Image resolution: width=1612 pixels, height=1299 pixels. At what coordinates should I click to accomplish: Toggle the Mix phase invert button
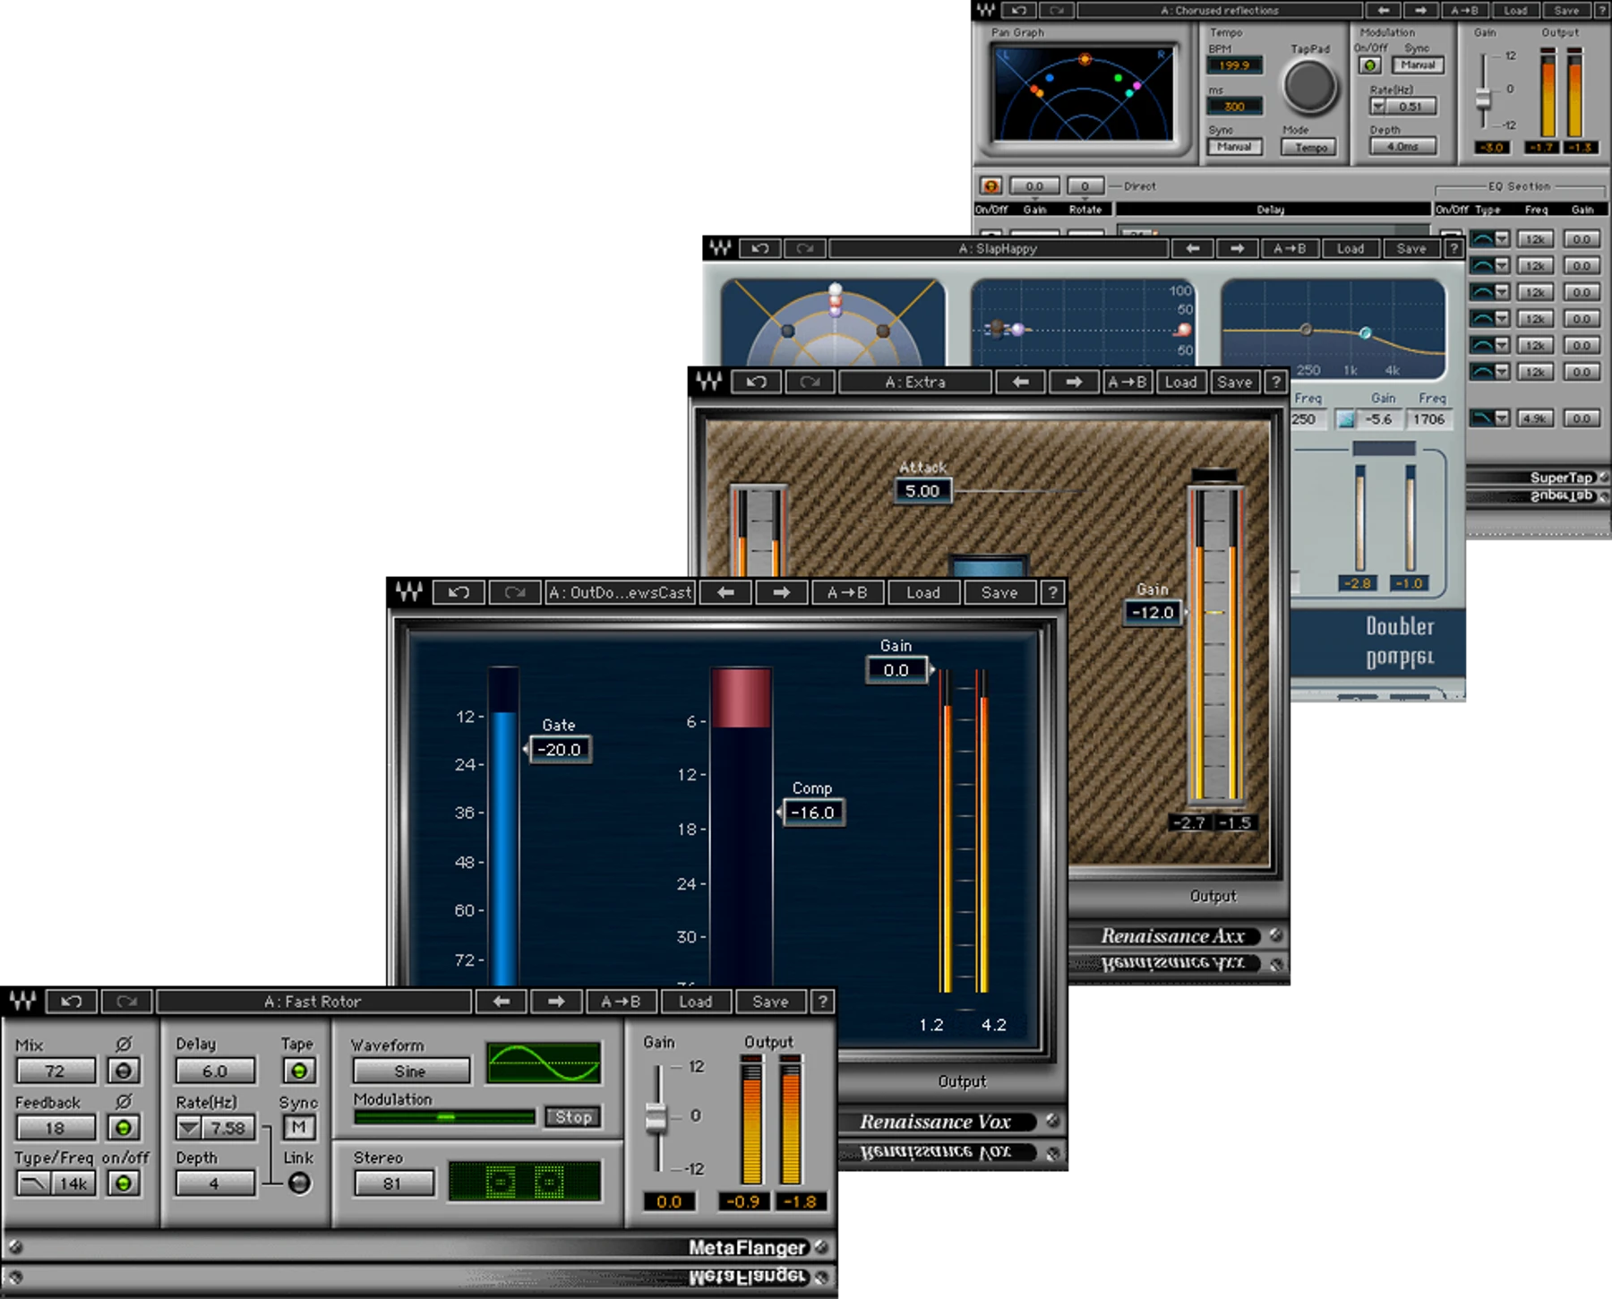(124, 1071)
